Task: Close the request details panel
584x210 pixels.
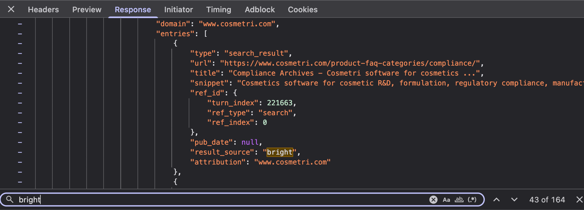Action: 11,9
